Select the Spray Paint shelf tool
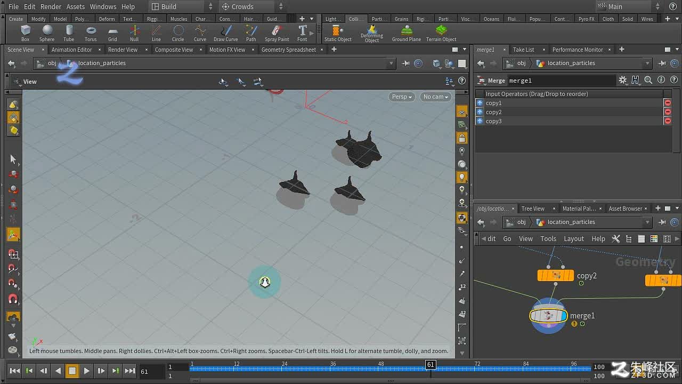The height and width of the screenshot is (384, 682). (277, 33)
